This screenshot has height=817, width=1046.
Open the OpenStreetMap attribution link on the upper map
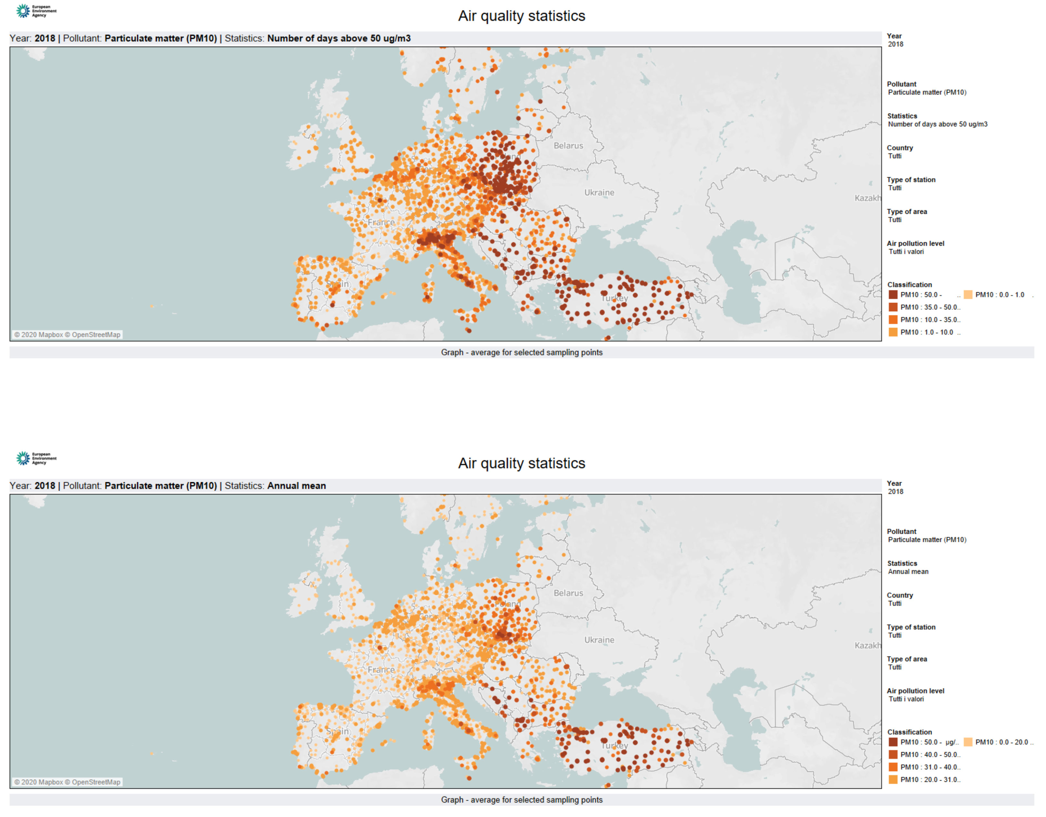point(96,334)
